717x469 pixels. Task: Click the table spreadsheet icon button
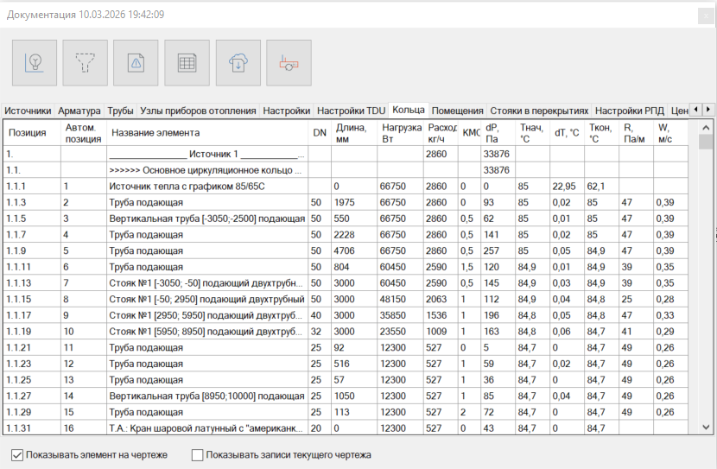(187, 62)
